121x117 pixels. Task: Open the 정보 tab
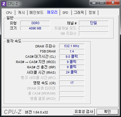[92, 13]
